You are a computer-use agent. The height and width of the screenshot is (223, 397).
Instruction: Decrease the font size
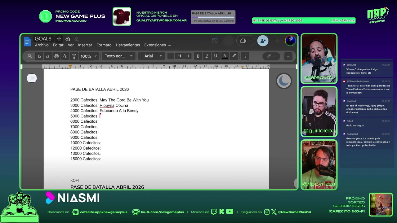[x=170, y=56]
